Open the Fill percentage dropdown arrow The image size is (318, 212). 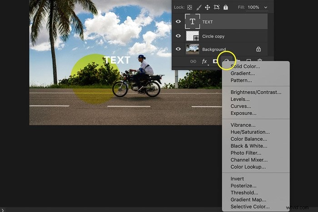pos(265,8)
